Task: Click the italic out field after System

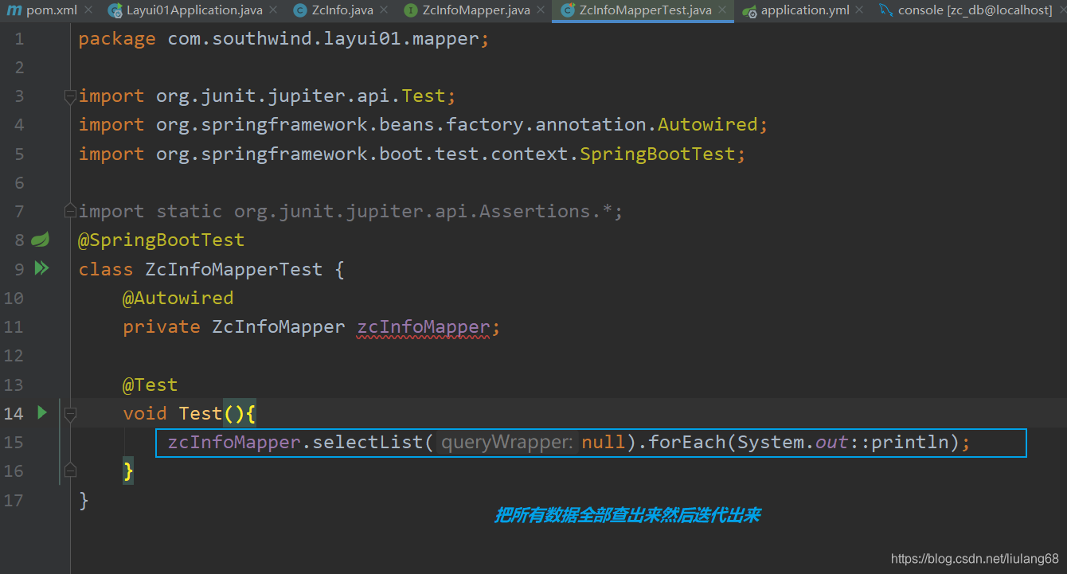Action: 832,442
